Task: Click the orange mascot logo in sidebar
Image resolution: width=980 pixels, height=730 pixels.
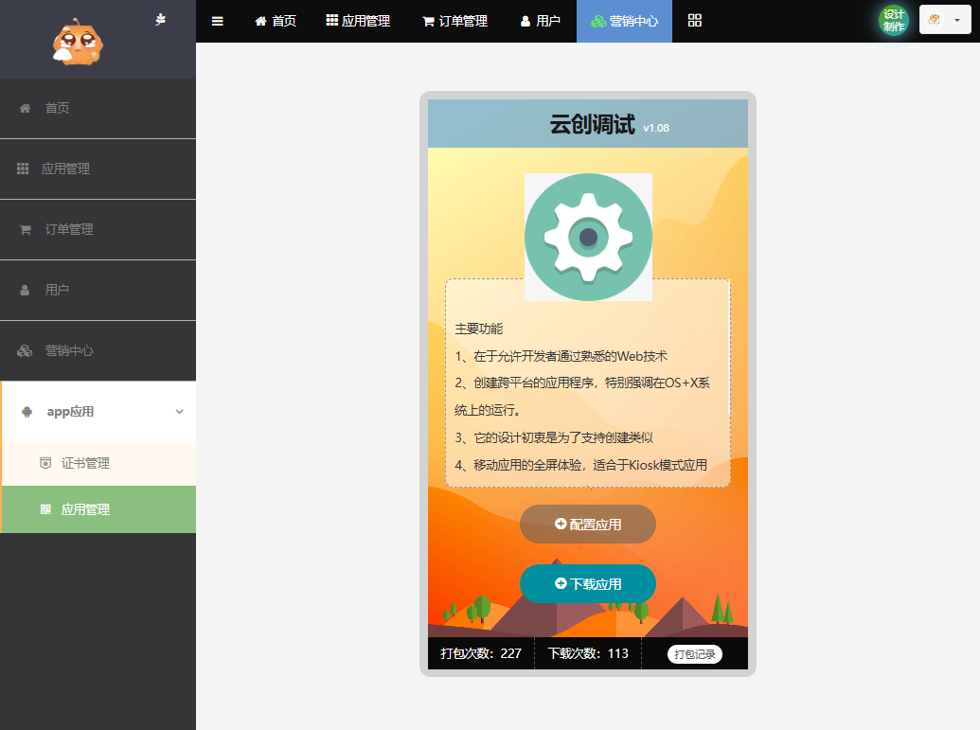Action: pyautogui.click(x=78, y=42)
